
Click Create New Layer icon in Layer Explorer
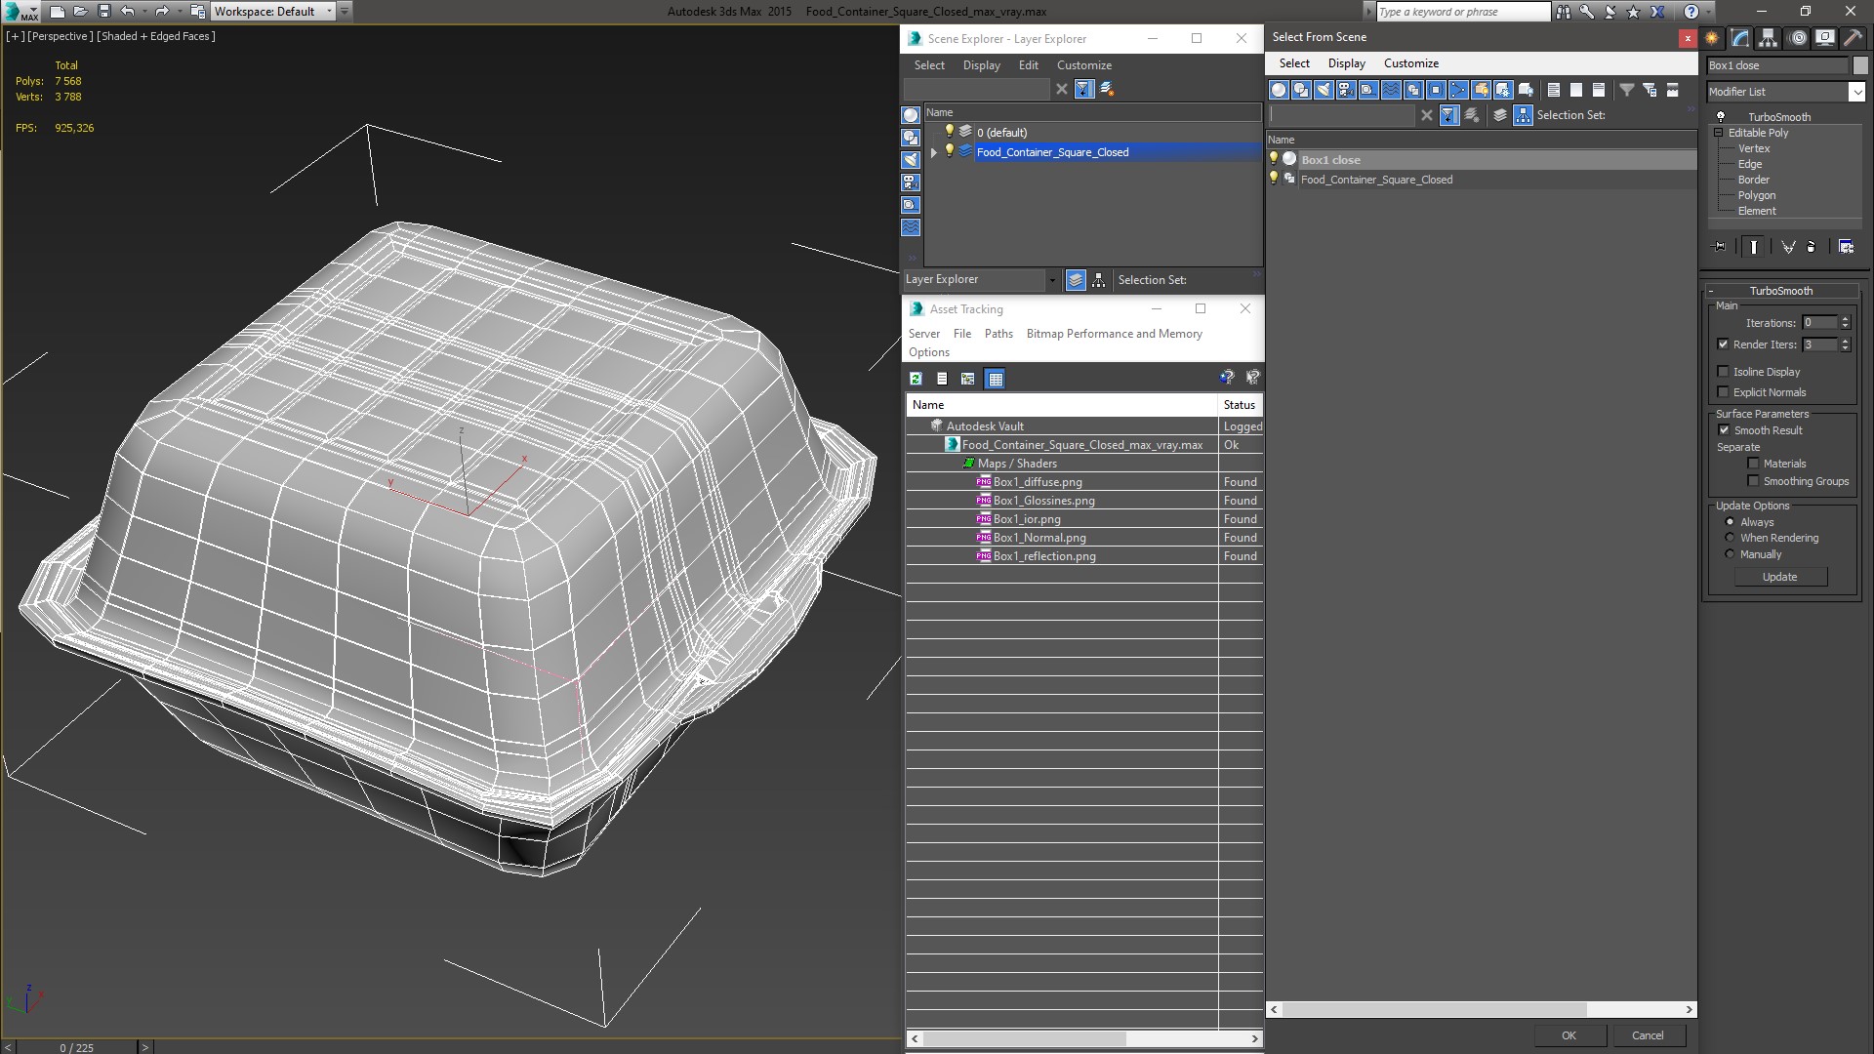(x=1107, y=89)
